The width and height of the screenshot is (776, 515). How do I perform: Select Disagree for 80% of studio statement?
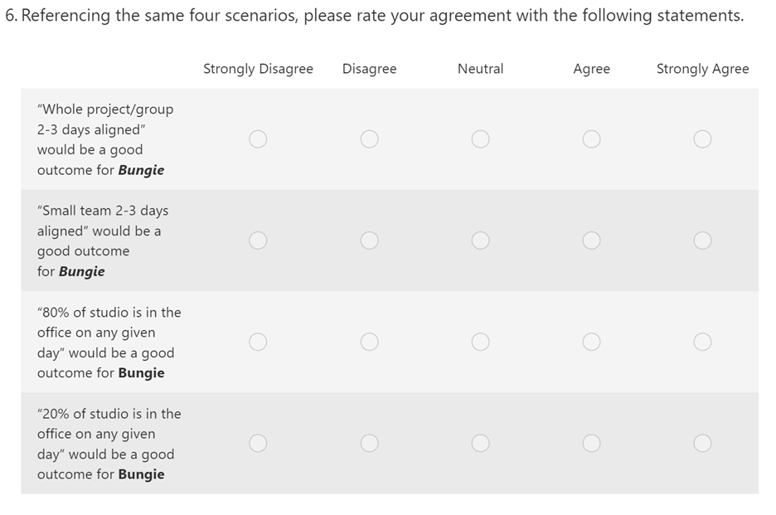(x=369, y=342)
